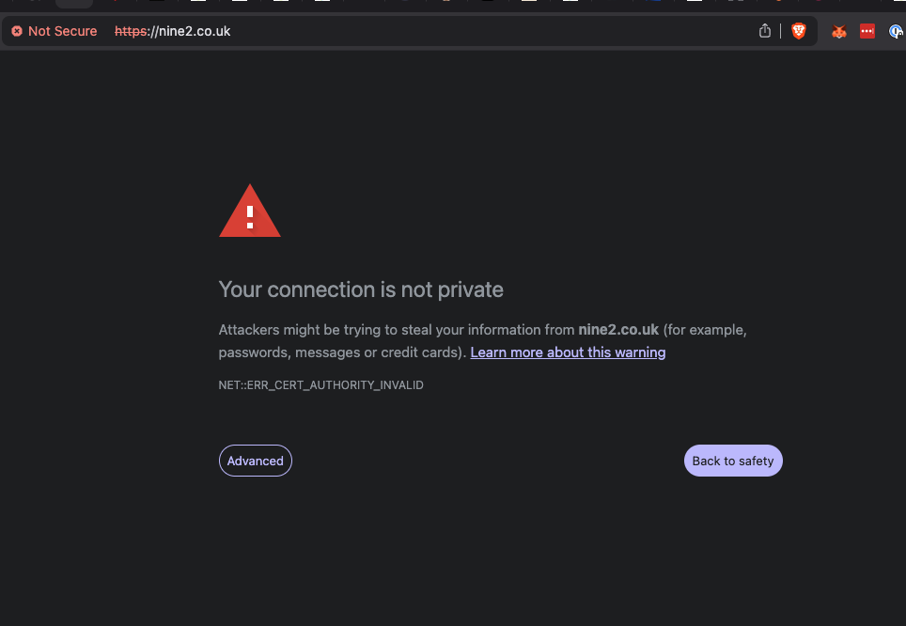The width and height of the screenshot is (906, 626).
Task: Click the nine2.co.uk text in address bar
Action: 194,31
